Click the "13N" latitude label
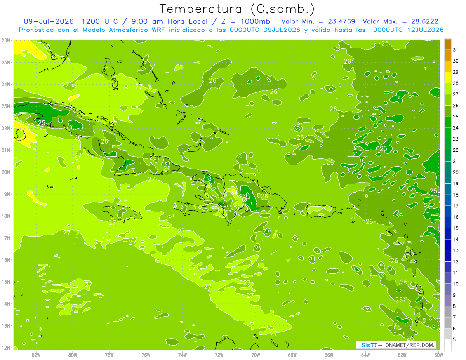 pos(5,325)
